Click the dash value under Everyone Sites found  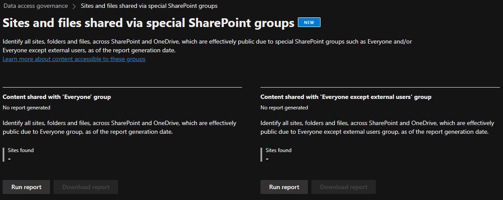[x=9, y=159]
